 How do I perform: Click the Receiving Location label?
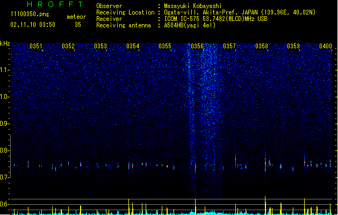point(125,12)
